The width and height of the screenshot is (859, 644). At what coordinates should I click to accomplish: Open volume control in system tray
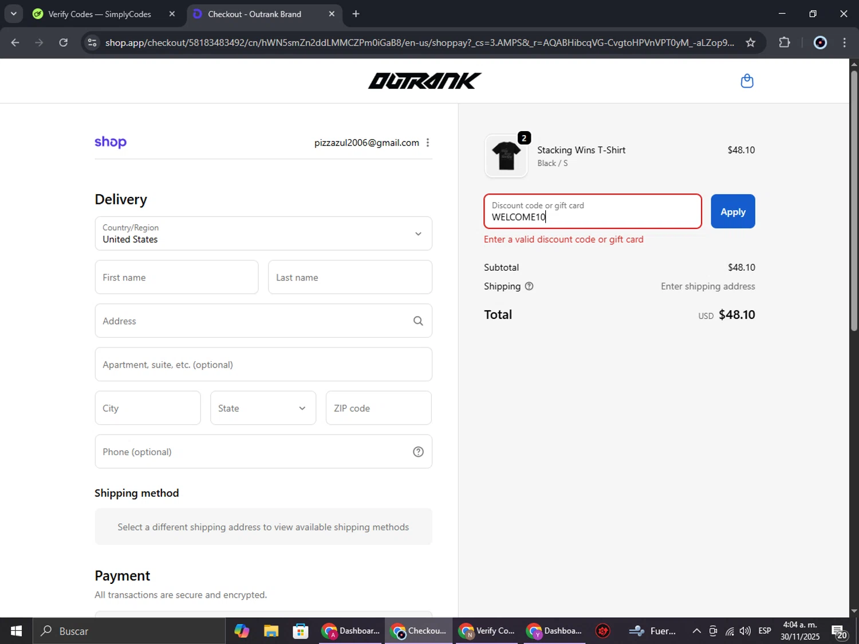[745, 631]
